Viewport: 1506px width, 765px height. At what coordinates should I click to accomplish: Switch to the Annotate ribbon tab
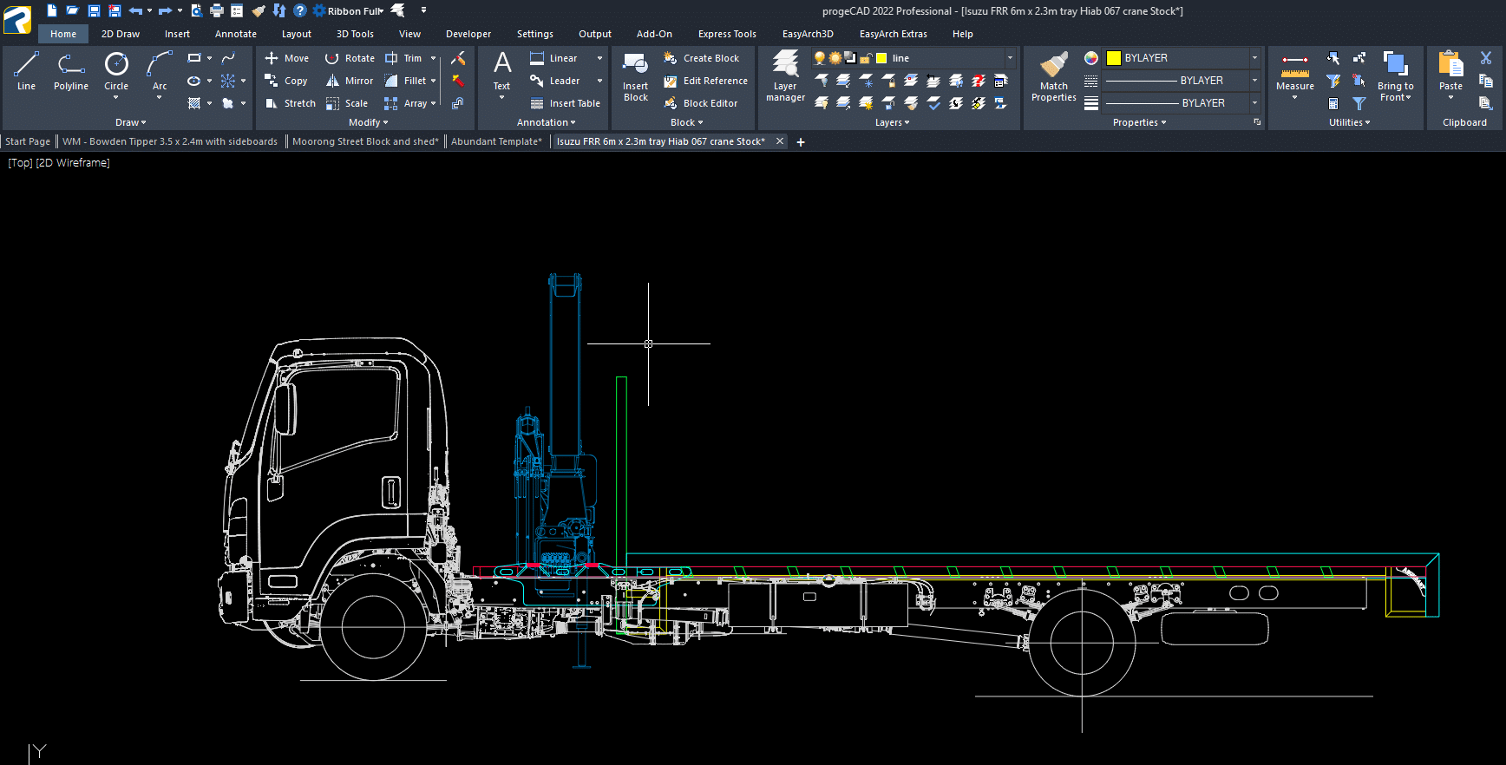click(235, 34)
